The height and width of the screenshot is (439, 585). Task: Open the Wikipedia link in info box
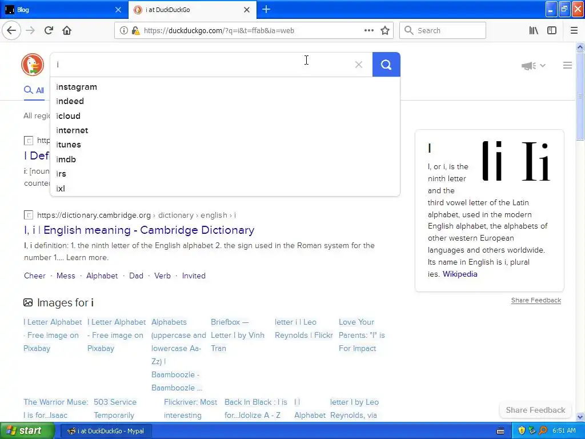tap(460, 274)
